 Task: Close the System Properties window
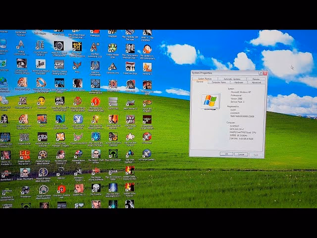tap(265, 73)
